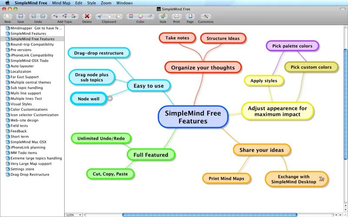Select the Pick custom colors node
The image size is (348, 217).
tap(311, 67)
